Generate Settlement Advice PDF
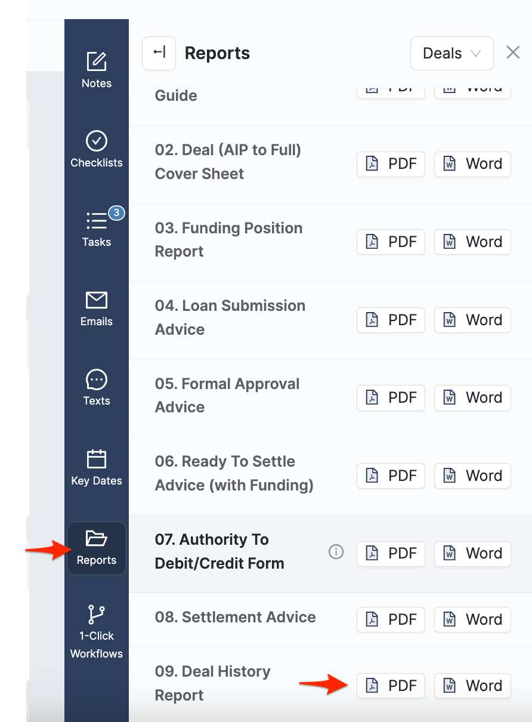 [x=391, y=619]
